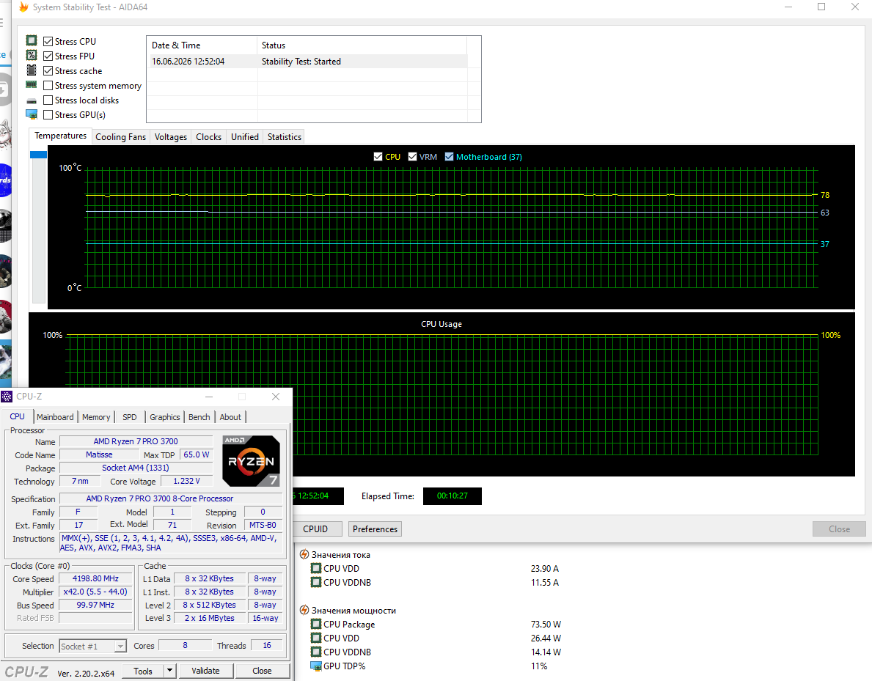Screen dimensions: 872x681
Task: Click the GPU TDP% 11% value
Action: (x=539, y=666)
